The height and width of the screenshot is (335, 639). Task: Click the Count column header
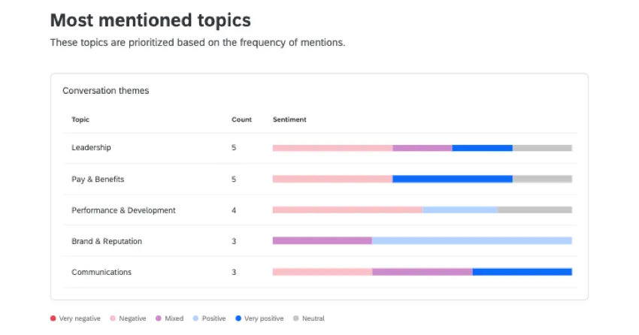pos(241,119)
